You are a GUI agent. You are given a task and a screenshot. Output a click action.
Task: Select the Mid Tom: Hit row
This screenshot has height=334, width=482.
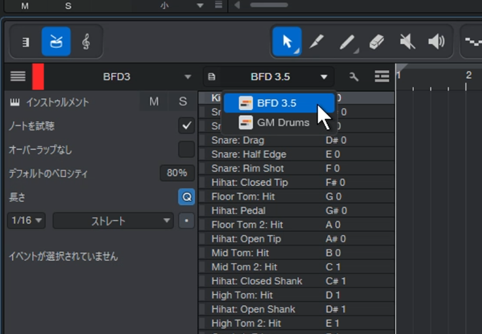[296, 253]
